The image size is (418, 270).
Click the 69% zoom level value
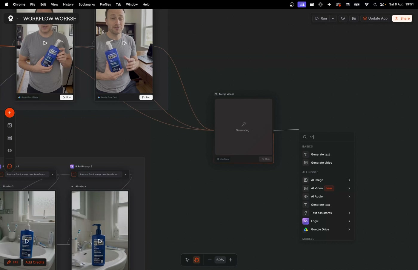[x=220, y=260]
